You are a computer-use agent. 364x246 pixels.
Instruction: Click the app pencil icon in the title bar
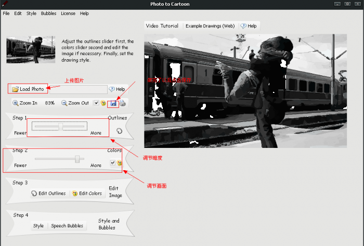tap(5, 4)
